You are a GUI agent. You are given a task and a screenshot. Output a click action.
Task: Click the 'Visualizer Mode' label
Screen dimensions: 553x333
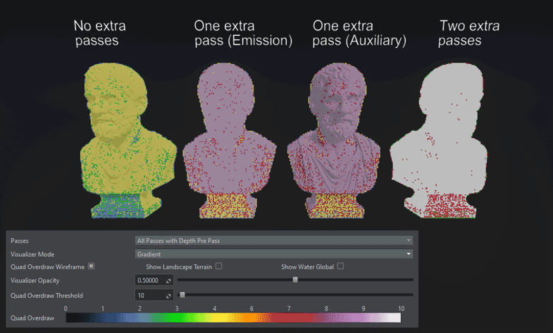[32, 254]
